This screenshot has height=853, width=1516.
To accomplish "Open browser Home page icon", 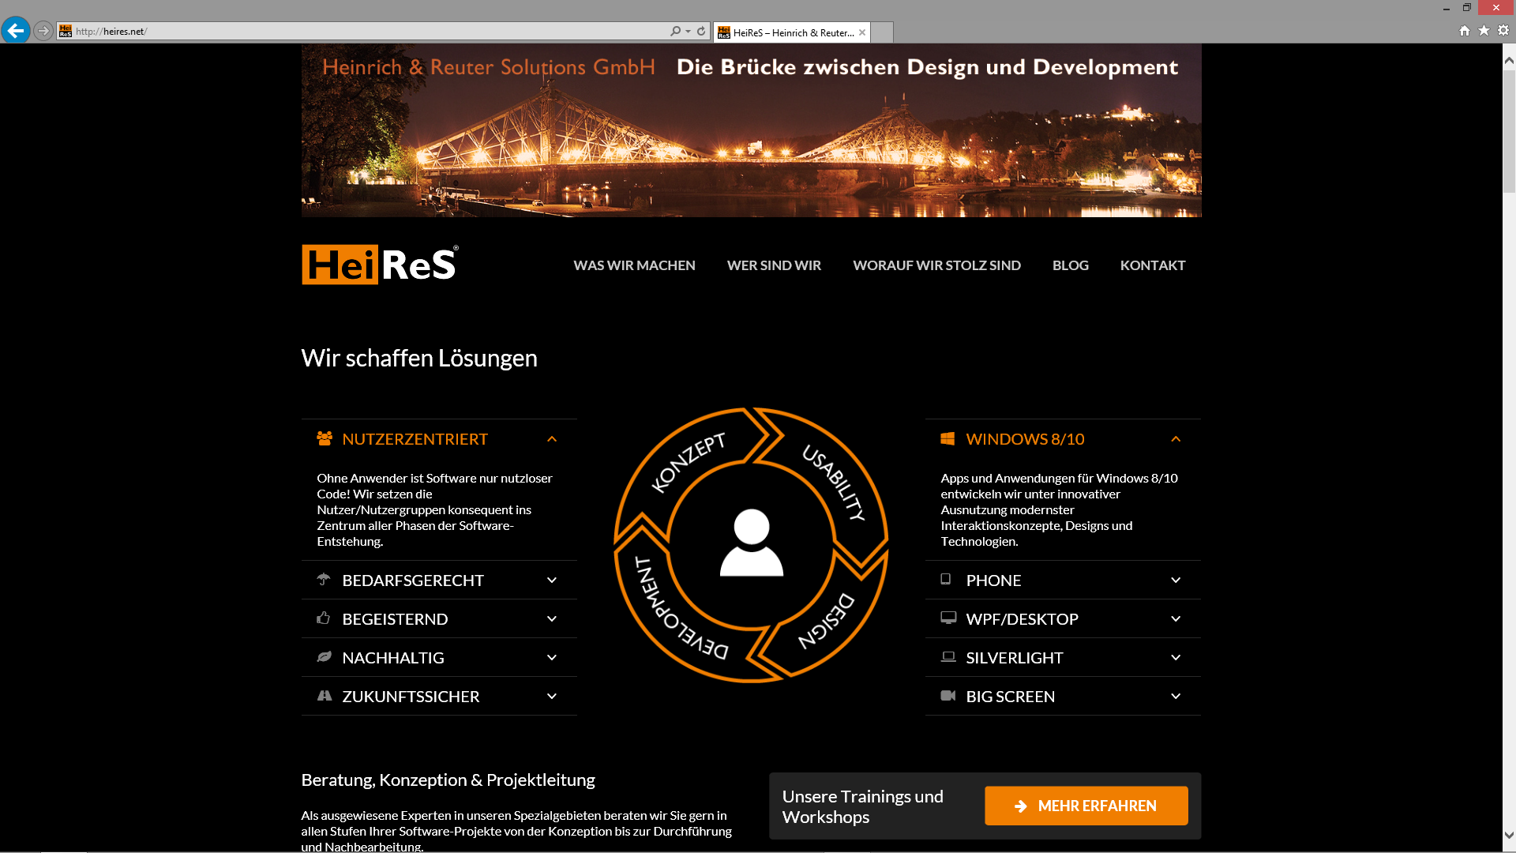I will (1465, 31).
